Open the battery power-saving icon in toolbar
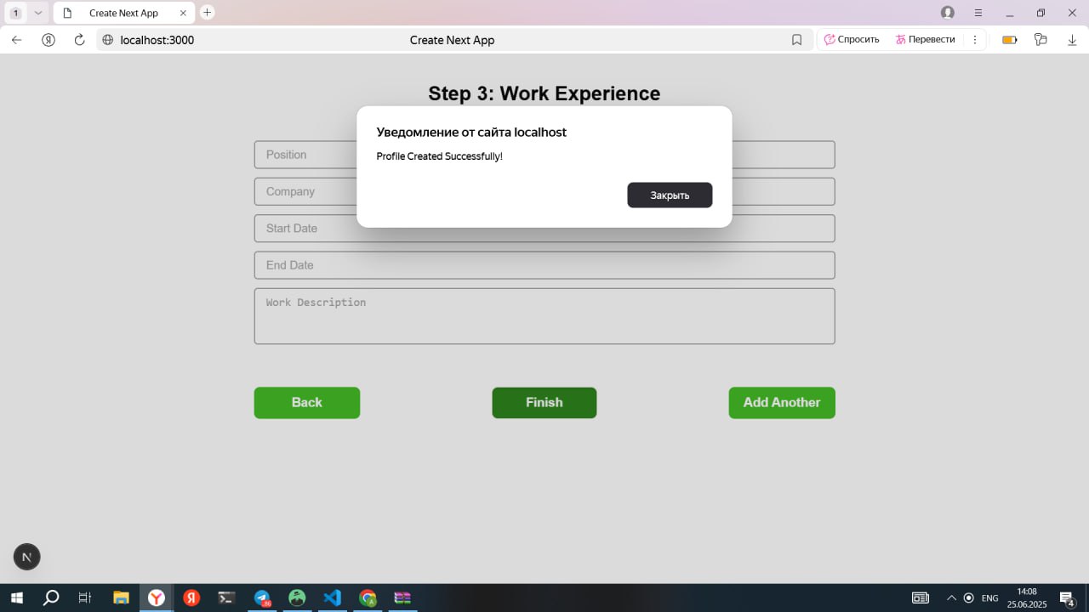Viewport: 1089px width, 612px height. 1008,39
